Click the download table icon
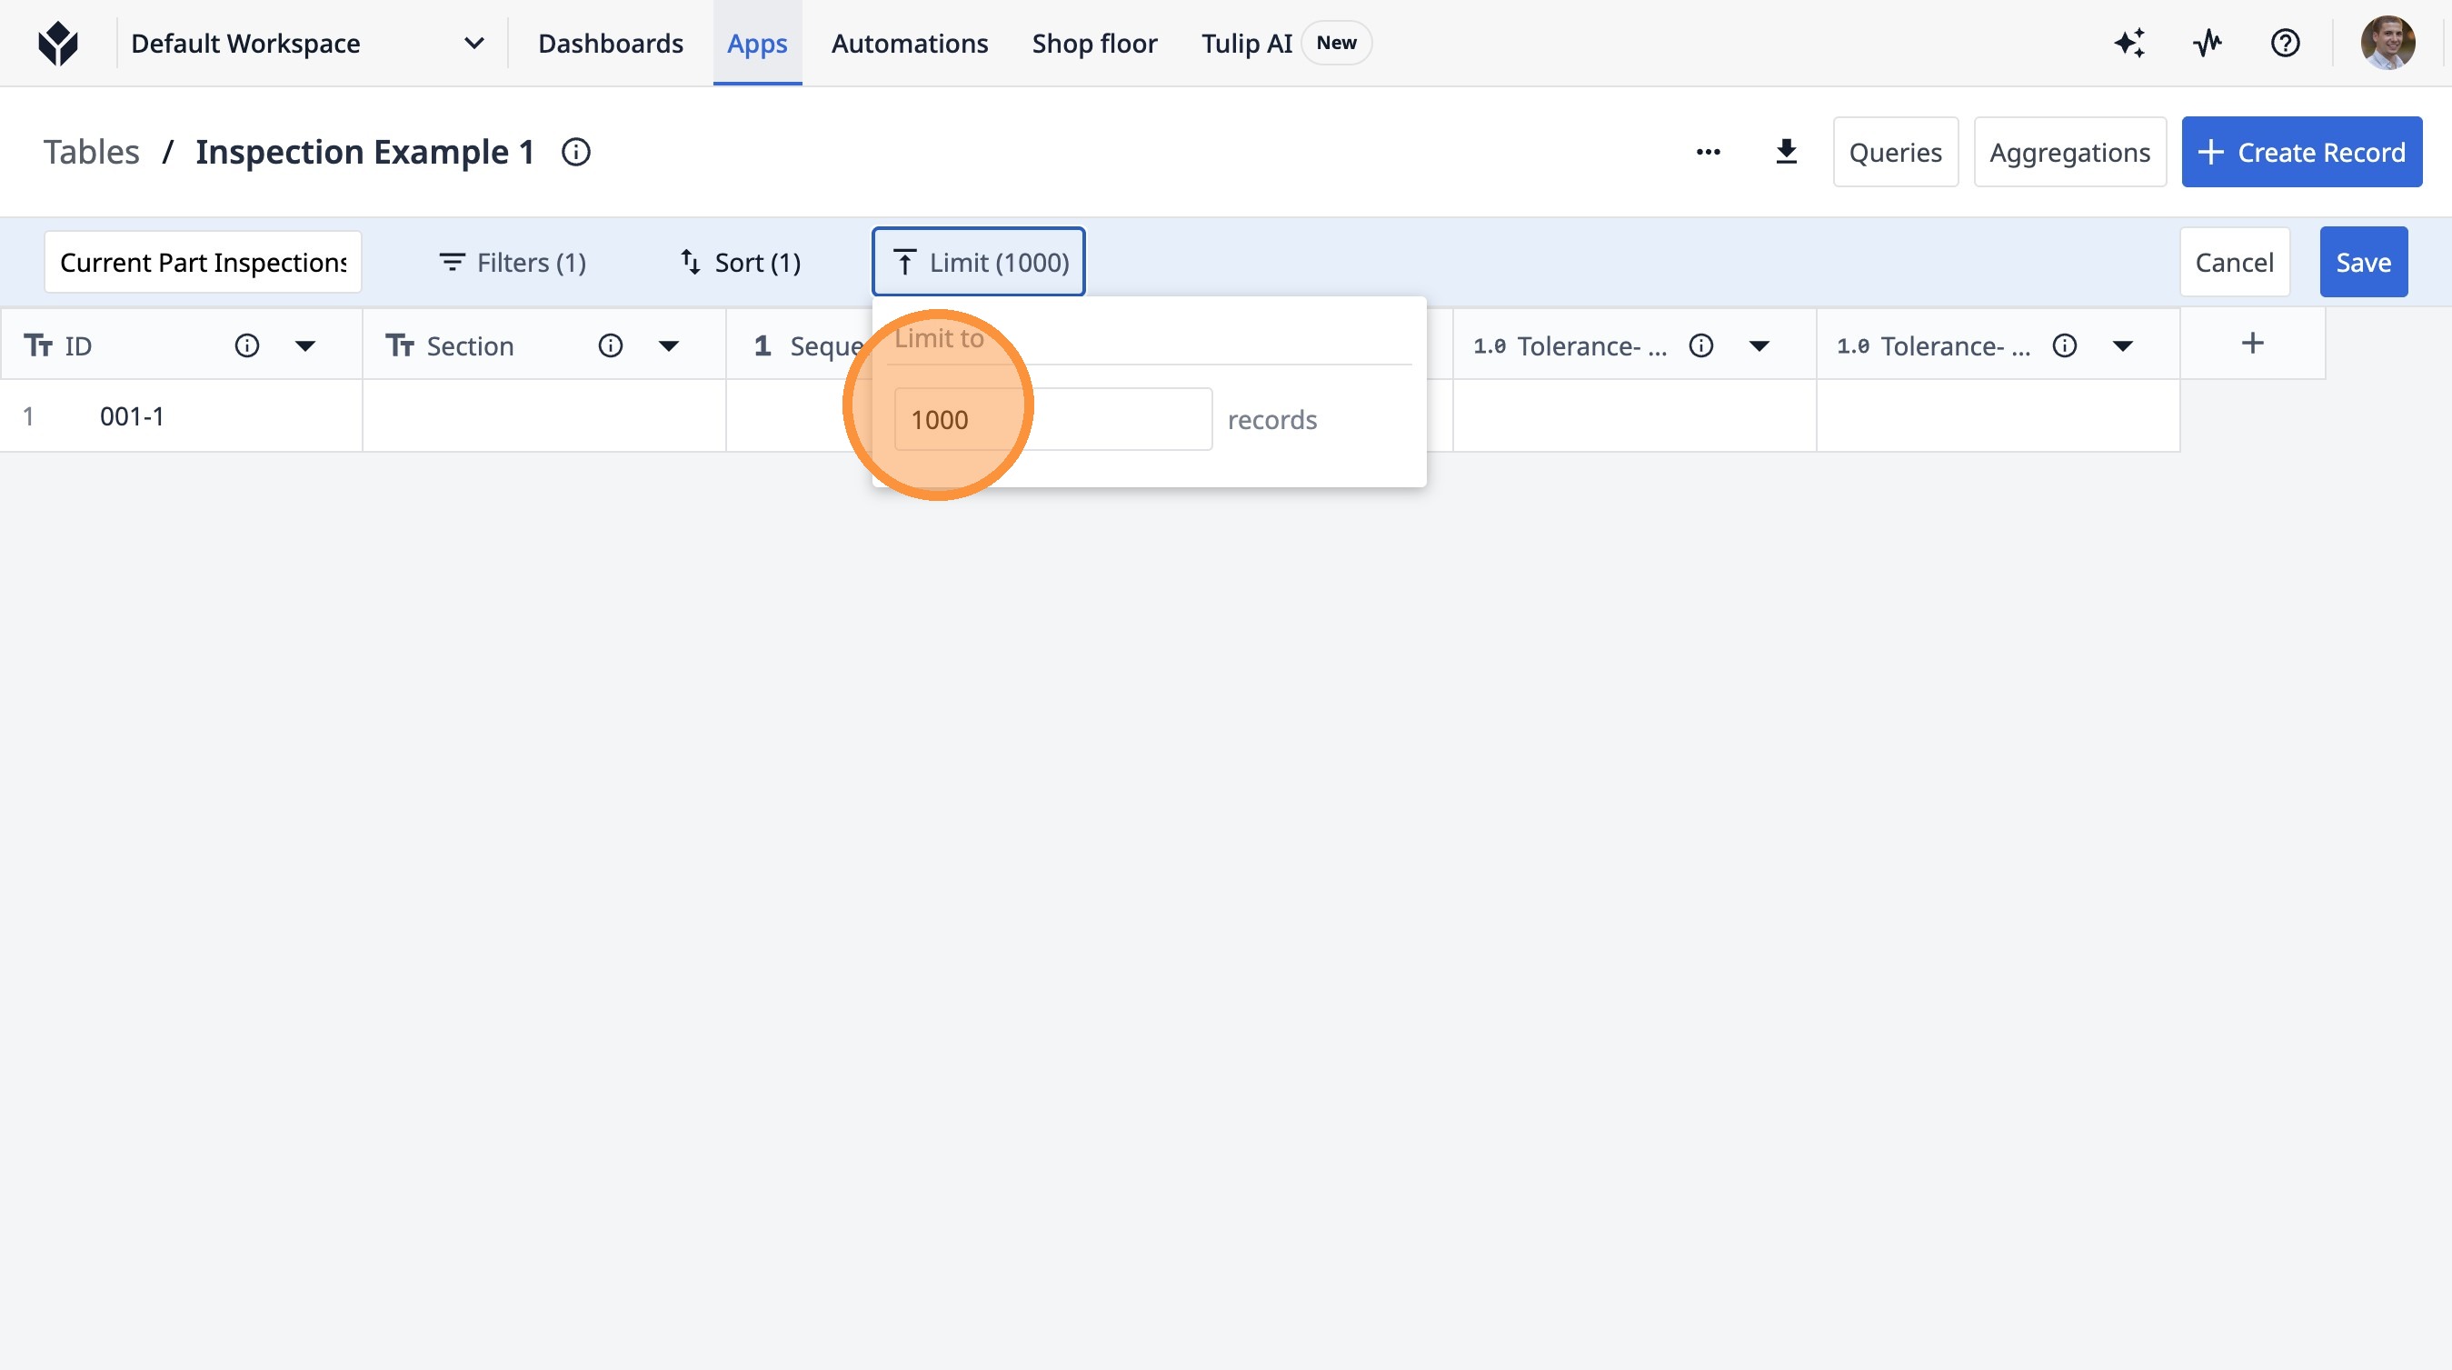 (x=1786, y=153)
